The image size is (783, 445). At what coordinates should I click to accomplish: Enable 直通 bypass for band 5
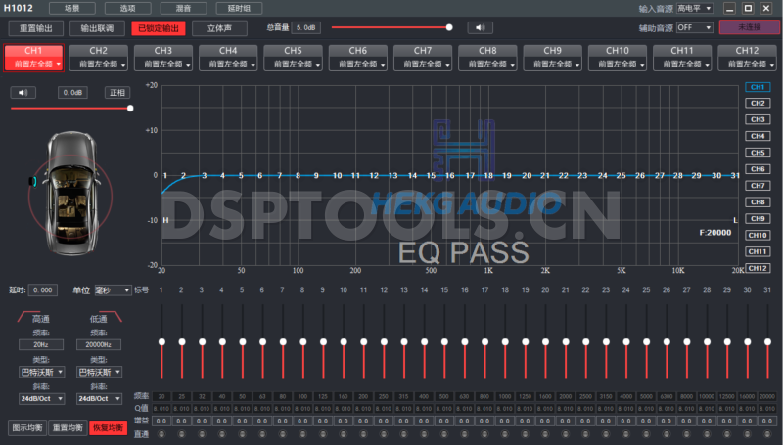(242, 434)
